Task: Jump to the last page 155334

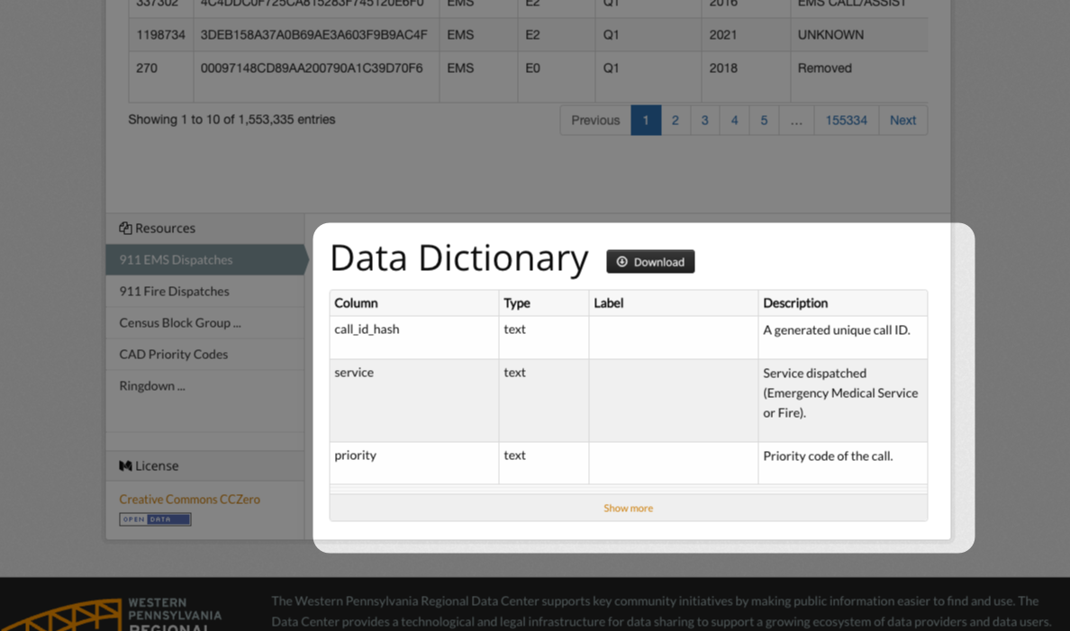Action: click(x=846, y=120)
